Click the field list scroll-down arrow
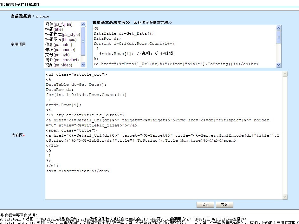The width and height of the screenshot is (299, 224). click(x=83, y=65)
